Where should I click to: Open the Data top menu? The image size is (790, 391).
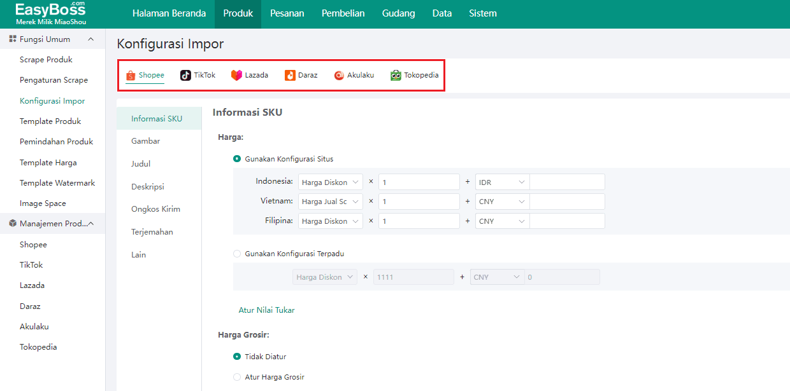(x=442, y=13)
